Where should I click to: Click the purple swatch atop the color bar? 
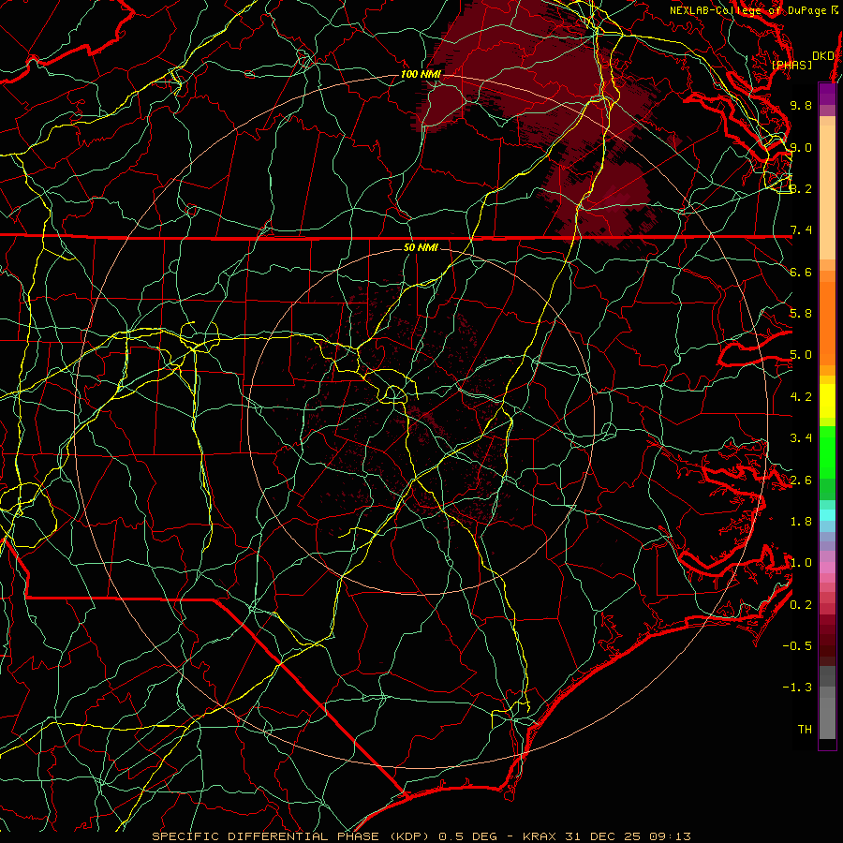(x=827, y=94)
